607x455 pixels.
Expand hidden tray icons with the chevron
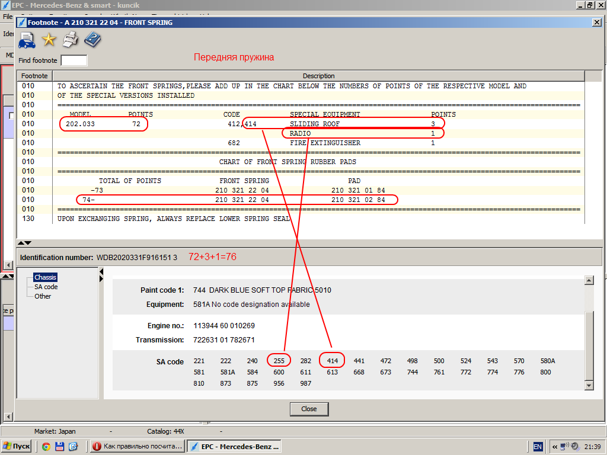tap(554, 447)
